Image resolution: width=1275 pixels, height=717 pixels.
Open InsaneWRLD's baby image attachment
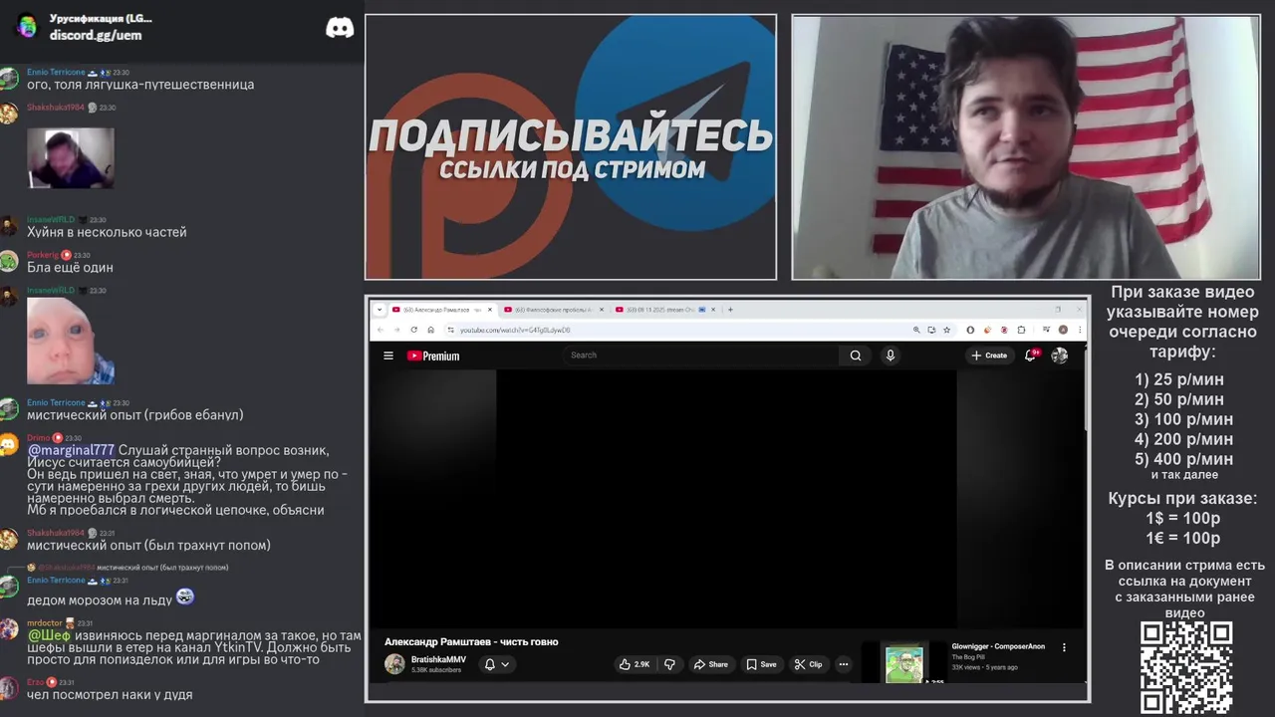point(71,341)
